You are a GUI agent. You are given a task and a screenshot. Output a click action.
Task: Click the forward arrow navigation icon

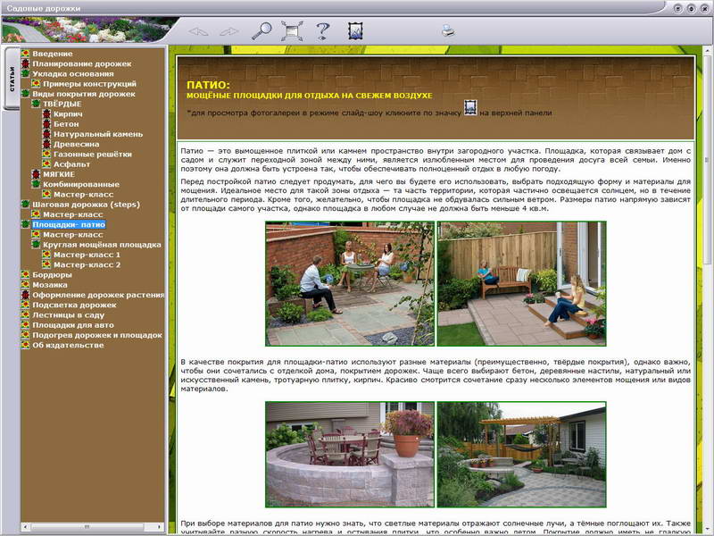click(x=229, y=31)
